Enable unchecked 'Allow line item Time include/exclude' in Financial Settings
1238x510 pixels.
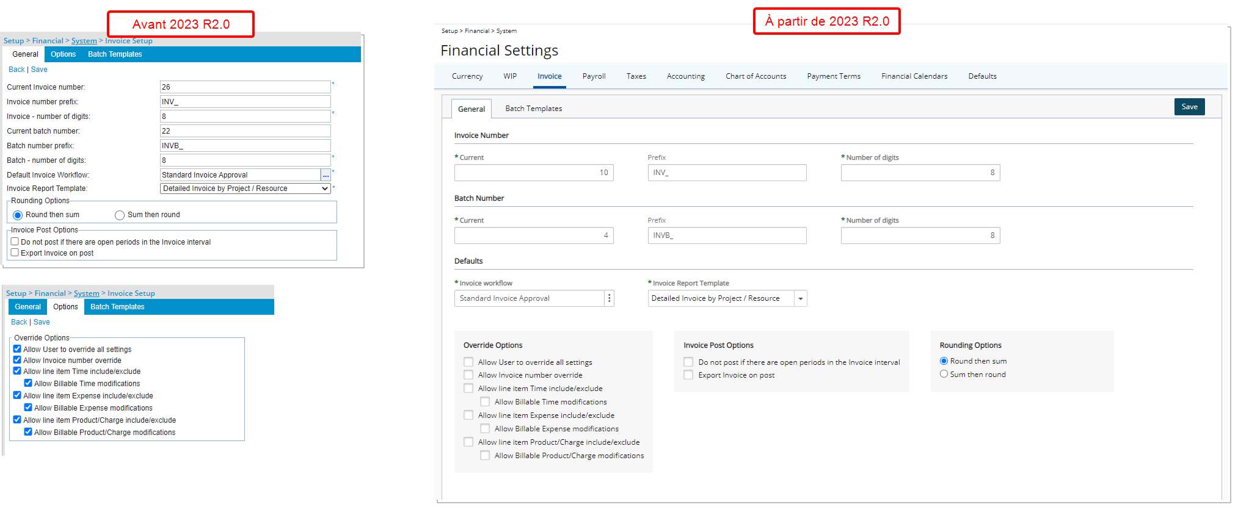click(x=468, y=388)
